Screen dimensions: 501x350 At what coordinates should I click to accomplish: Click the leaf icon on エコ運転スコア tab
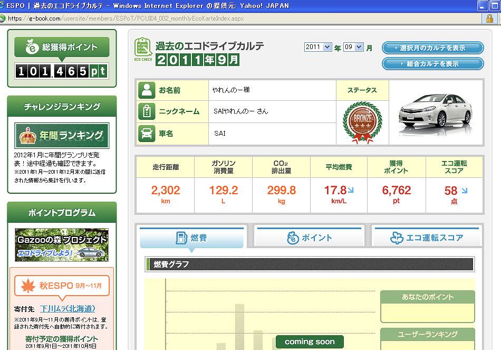click(397, 238)
